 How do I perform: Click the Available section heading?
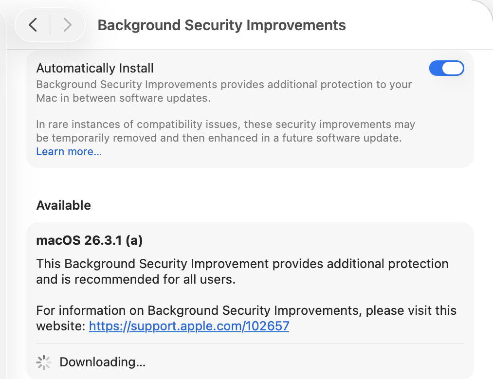click(63, 205)
